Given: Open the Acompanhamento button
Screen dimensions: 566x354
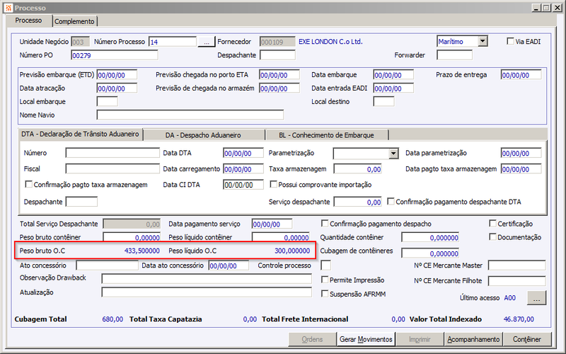Looking at the screenshot, I should point(473,339).
